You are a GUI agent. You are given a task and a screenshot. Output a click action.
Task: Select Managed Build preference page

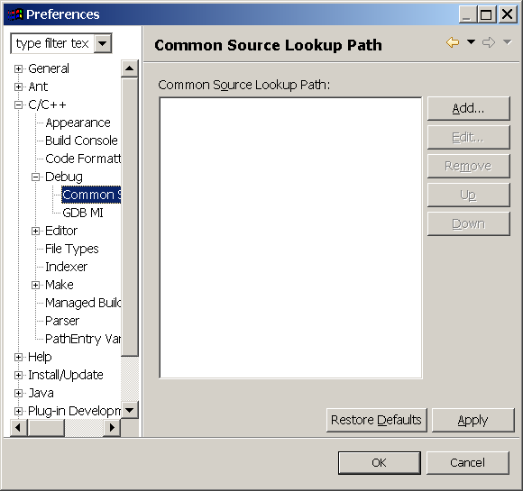[83, 303]
